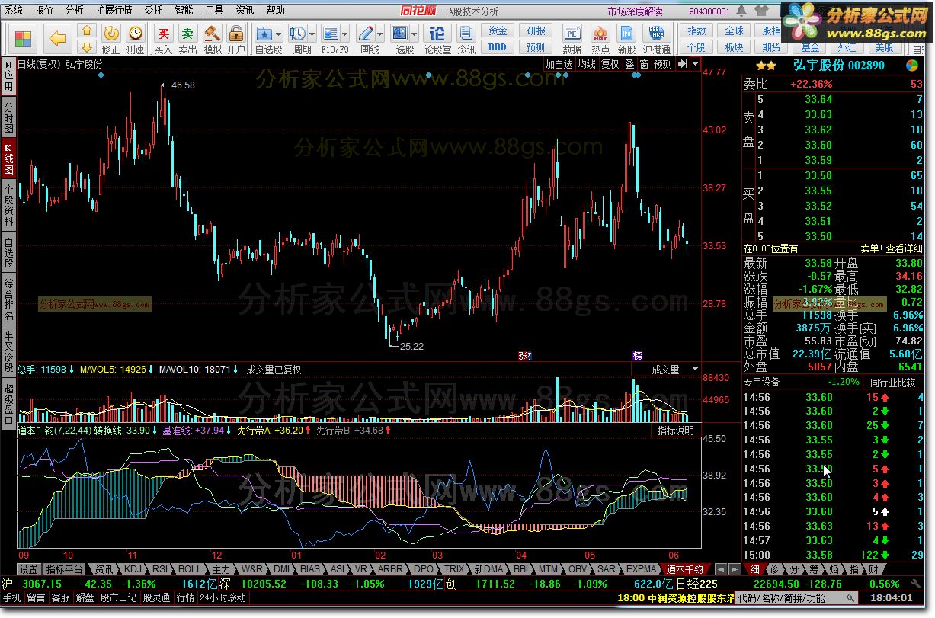This screenshot has height=618, width=935.
Task: Switch to the BOLL indicator tab
Action: pos(191,569)
